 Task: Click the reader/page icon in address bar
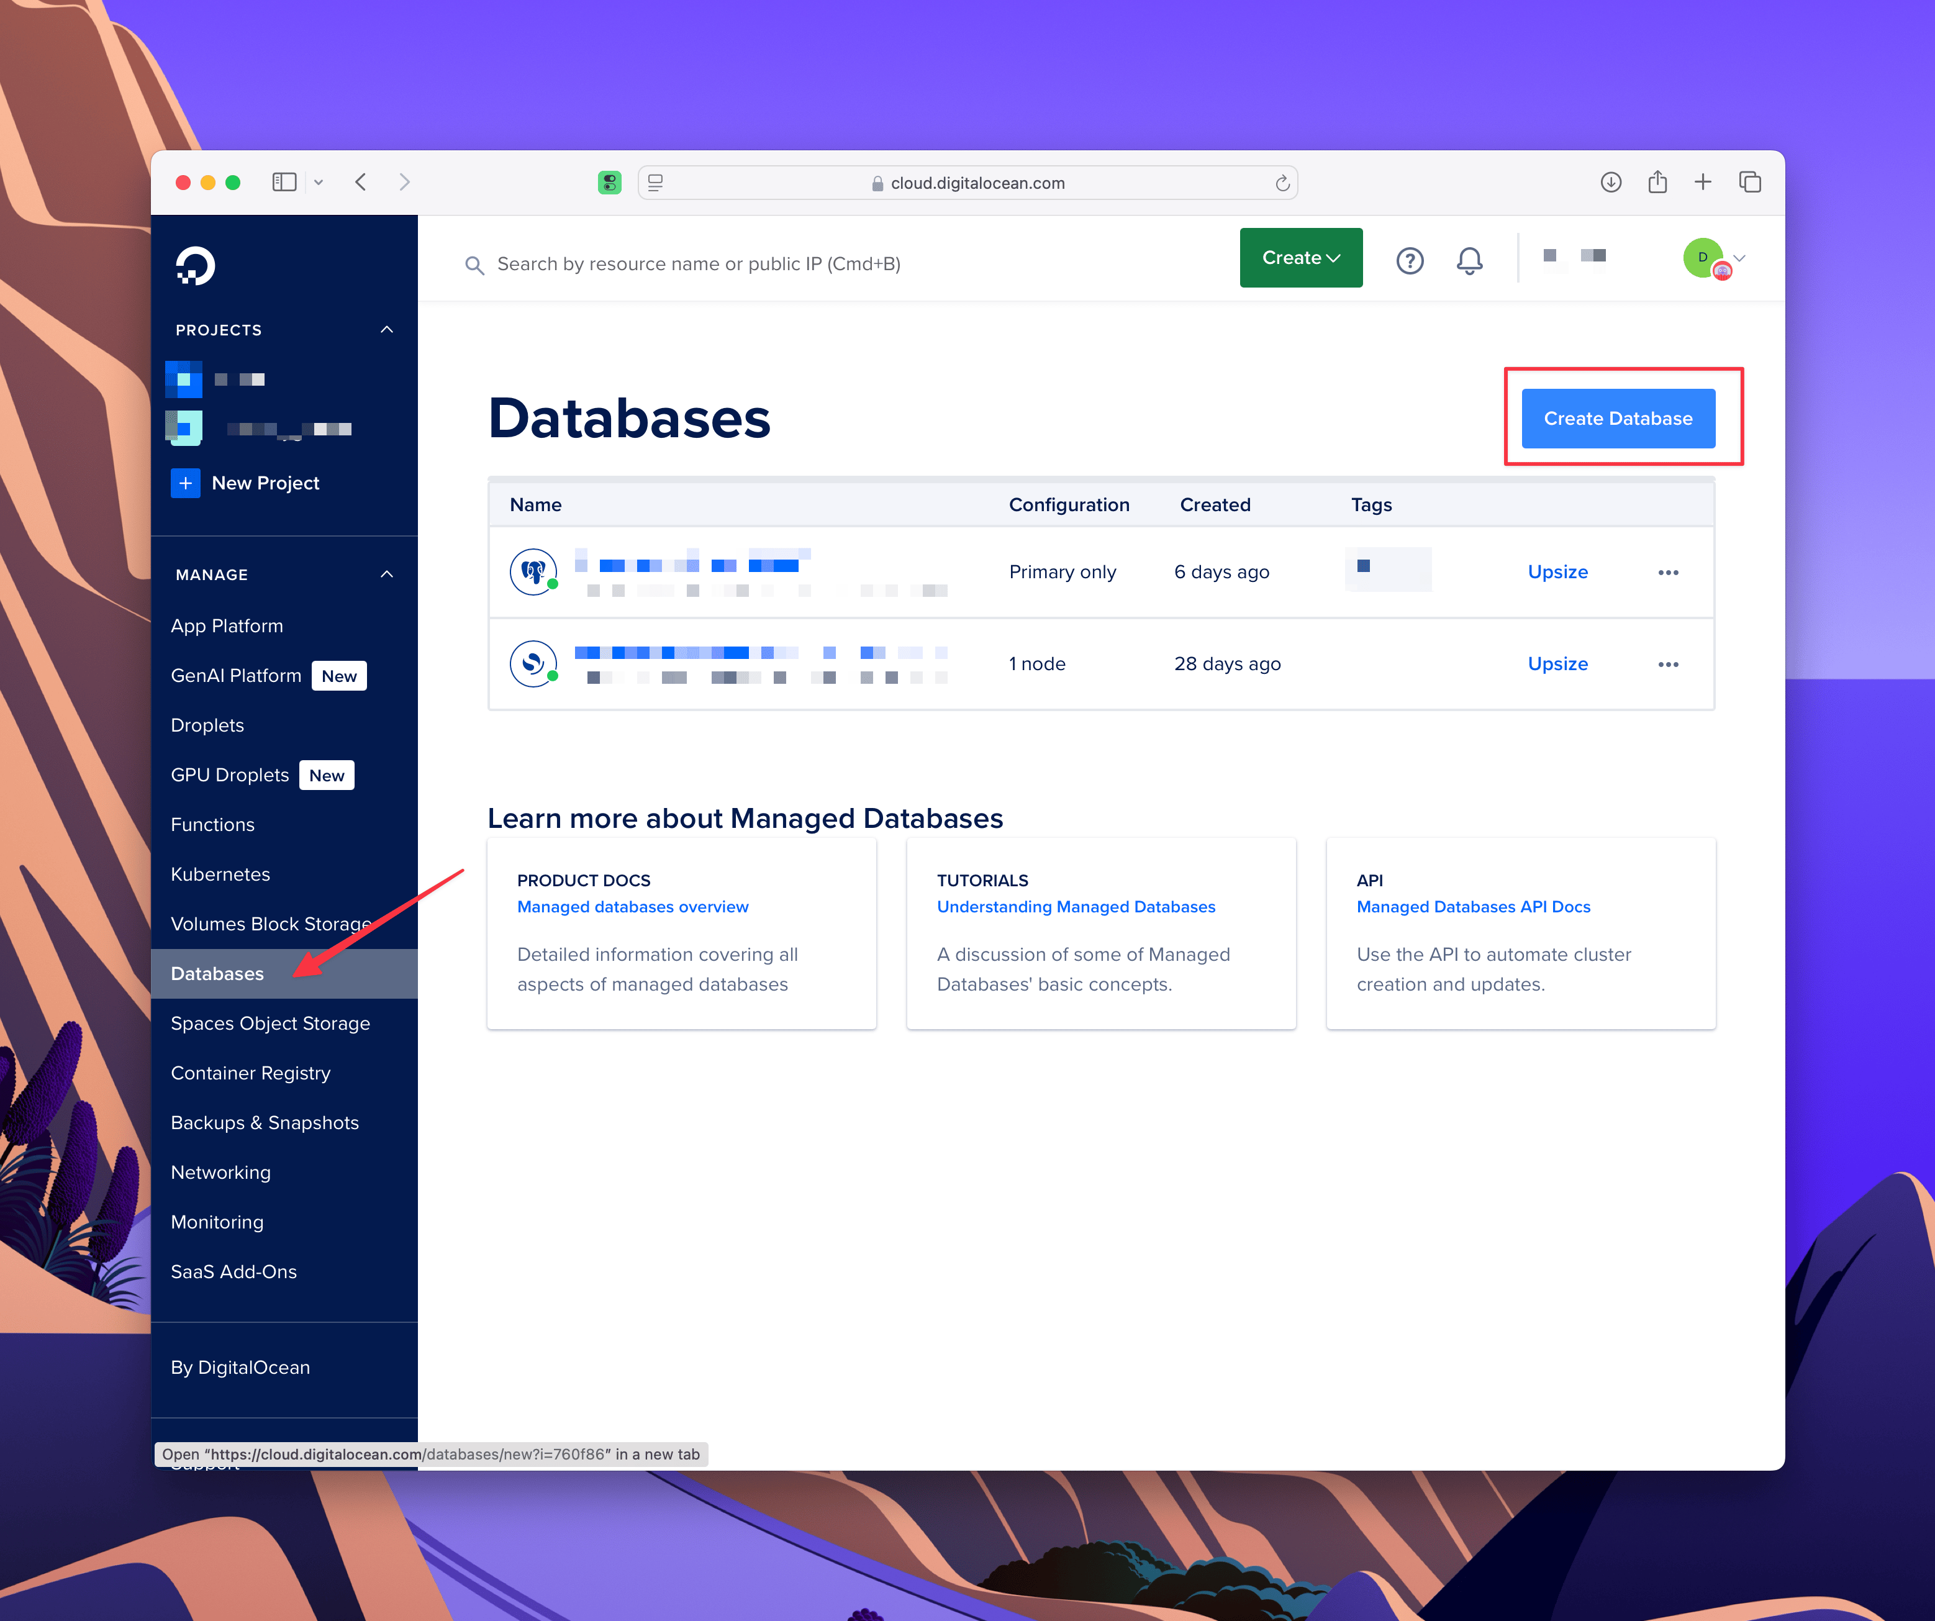coord(655,183)
